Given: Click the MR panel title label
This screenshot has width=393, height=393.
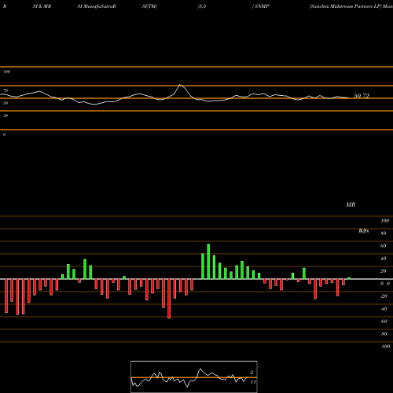Looking at the screenshot, I should [x=351, y=204].
